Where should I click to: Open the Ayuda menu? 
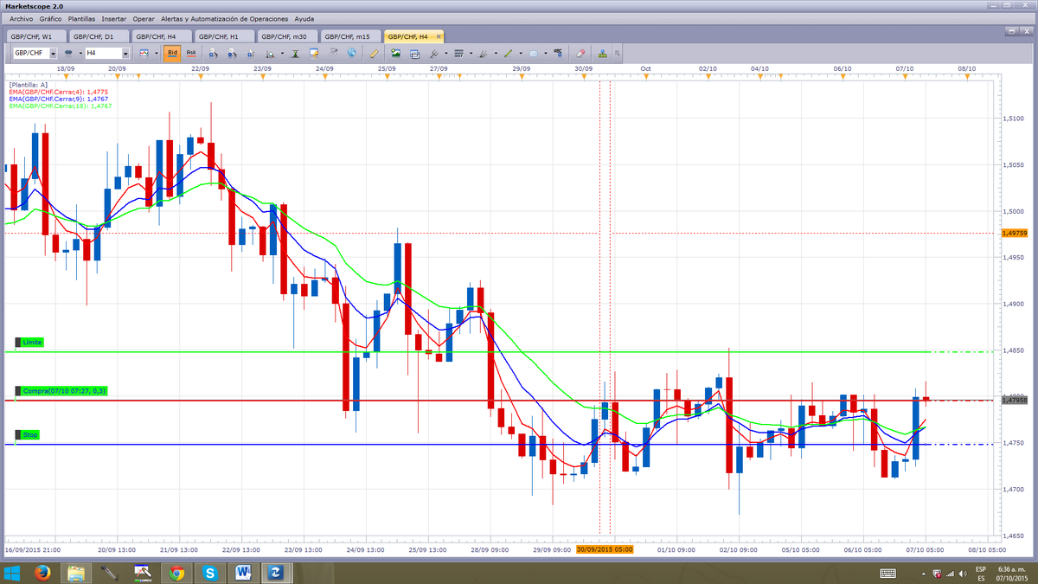304,18
